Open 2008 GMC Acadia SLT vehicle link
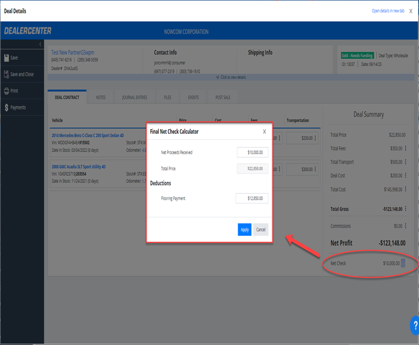 pos(79,167)
